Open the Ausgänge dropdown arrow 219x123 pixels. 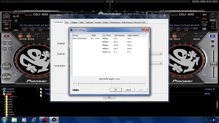click(x=161, y=54)
